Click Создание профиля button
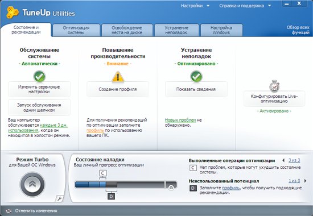The width and height of the screenshot is (313, 216). pos(118,89)
